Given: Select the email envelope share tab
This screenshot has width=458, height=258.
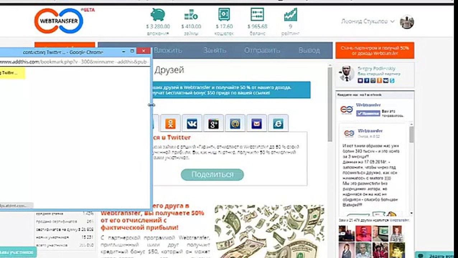Looking at the screenshot, I should pyautogui.click(x=257, y=124).
